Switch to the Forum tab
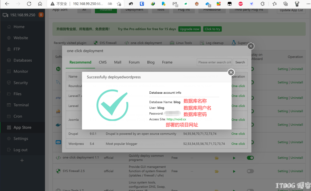311x191 pixels. click(134, 62)
